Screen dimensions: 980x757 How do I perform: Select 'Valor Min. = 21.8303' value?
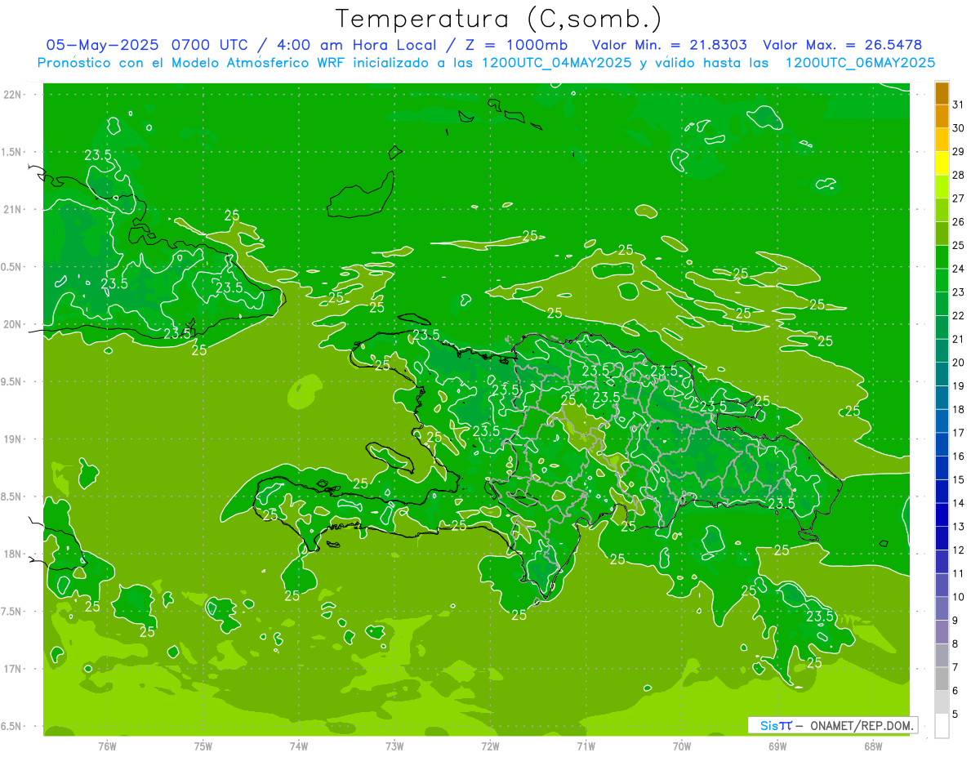click(x=669, y=45)
